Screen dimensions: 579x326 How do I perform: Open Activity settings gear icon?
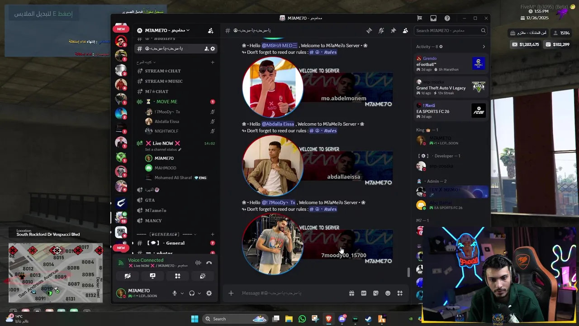[441, 47]
